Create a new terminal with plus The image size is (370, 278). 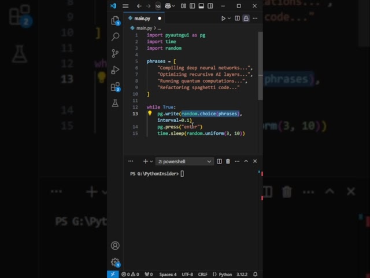click(145, 161)
